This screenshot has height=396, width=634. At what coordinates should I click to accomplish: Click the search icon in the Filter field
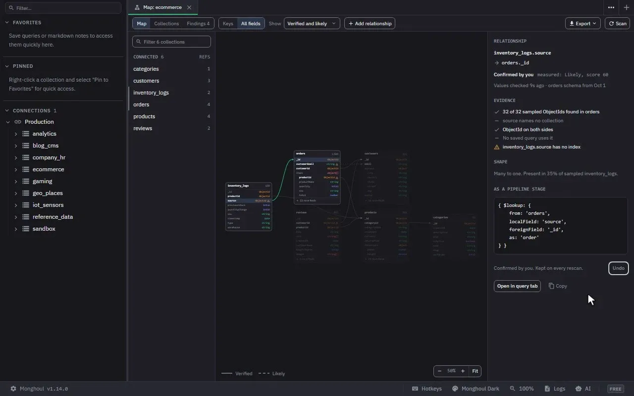click(12, 8)
